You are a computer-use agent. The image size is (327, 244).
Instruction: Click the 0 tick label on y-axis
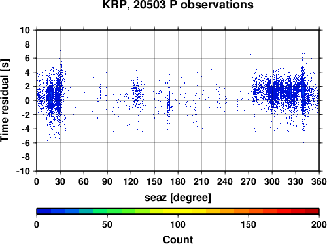click(x=27, y=100)
